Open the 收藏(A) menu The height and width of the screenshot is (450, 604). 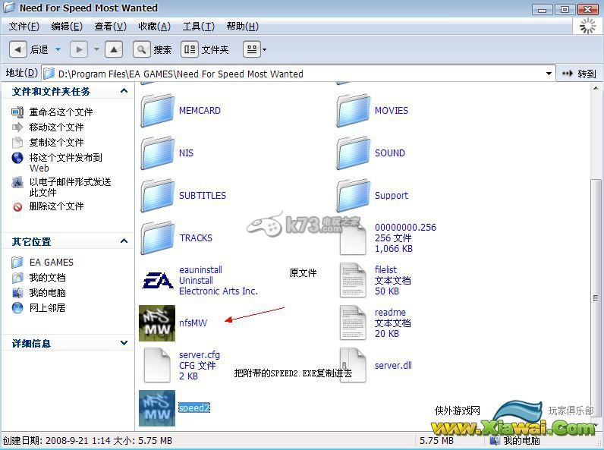(x=154, y=27)
